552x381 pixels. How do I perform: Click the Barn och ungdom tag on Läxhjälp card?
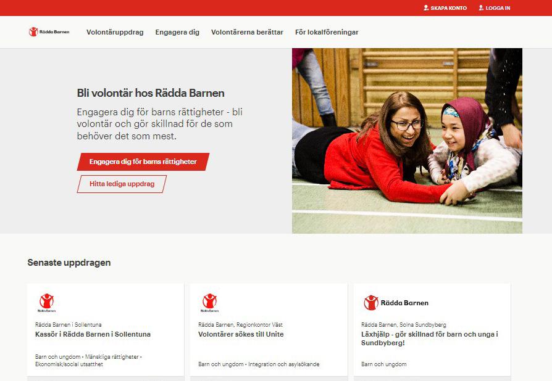click(x=383, y=364)
